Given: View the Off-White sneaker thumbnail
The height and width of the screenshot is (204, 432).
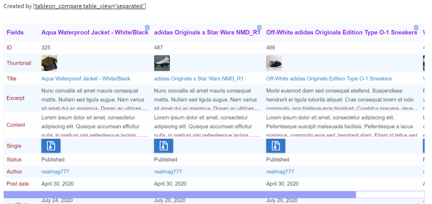Looking at the screenshot, I should click(274, 63).
